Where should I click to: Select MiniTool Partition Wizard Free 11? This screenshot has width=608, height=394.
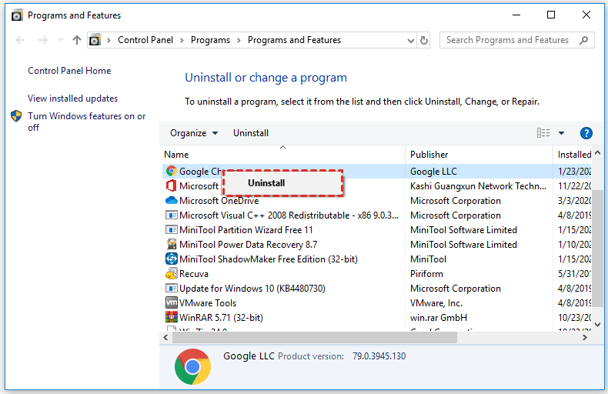(x=246, y=230)
